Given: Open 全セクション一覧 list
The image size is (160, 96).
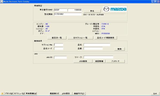Looking at the screenshot, I should point(80,38).
